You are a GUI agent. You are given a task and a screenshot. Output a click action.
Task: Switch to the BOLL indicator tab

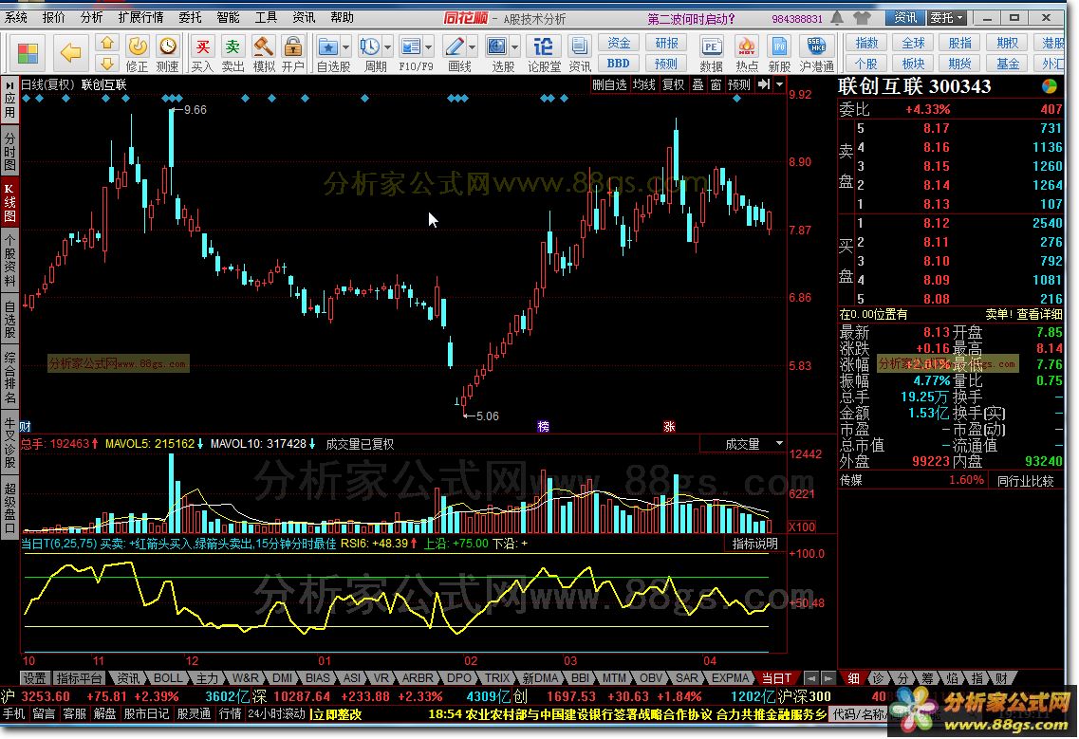click(167, 677)
